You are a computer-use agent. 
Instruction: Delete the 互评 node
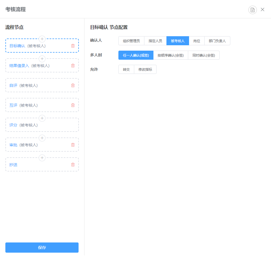(x=73, y=105)
